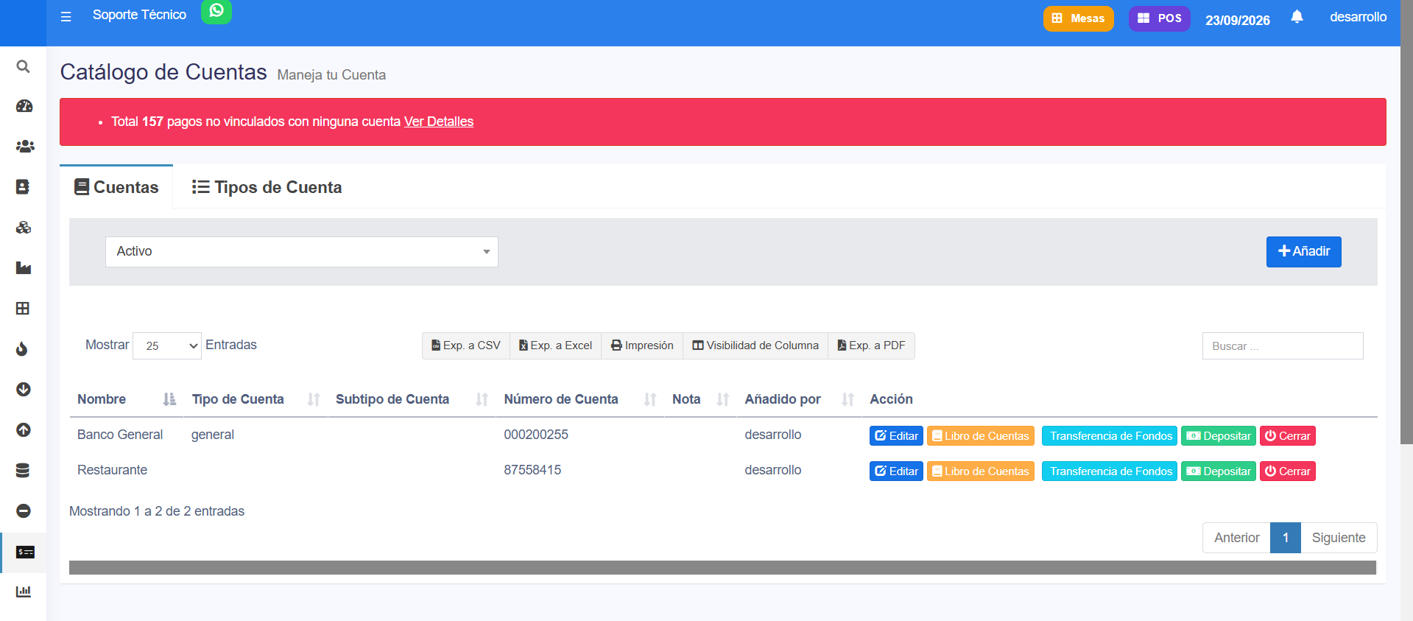Click Depositar for Banco General
This screenshot has height=621, width=1413.
click(x=1219, y=436)
